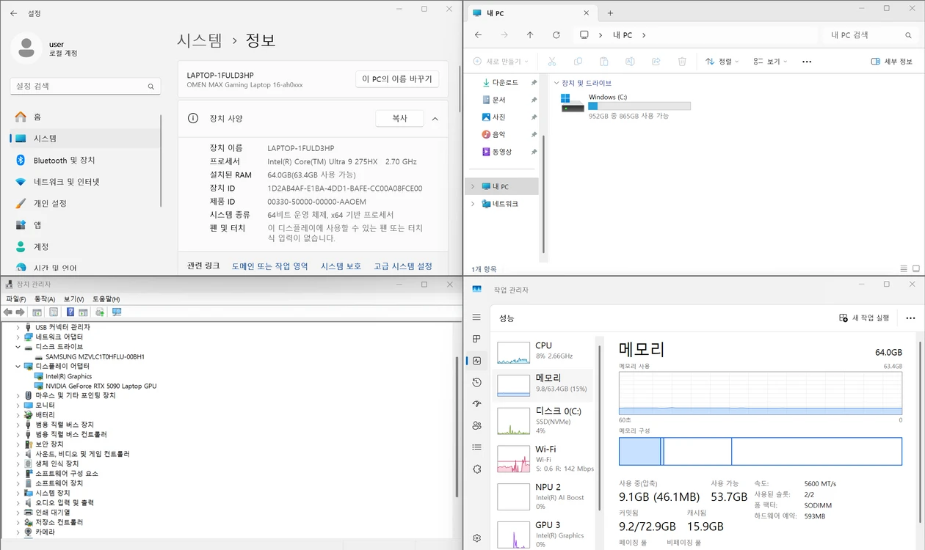Viewport: 925px width, 550px height.
Task: Select Bluetooth 및 장치 in Settings sidebar
Action: coord(85,160)
